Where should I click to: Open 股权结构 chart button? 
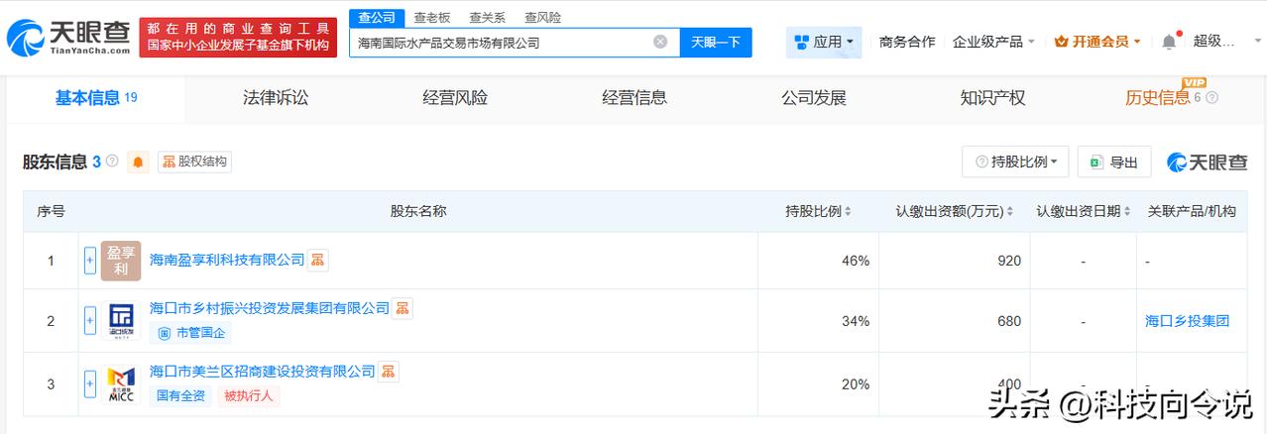194,162
